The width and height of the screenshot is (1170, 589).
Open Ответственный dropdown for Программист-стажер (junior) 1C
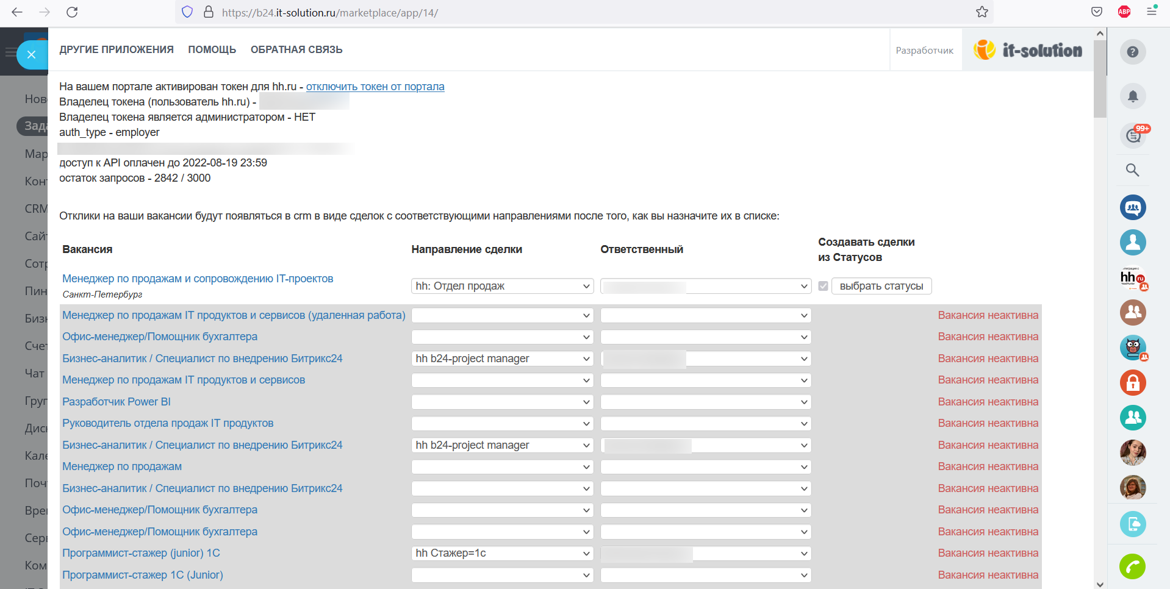click(706, 553)
